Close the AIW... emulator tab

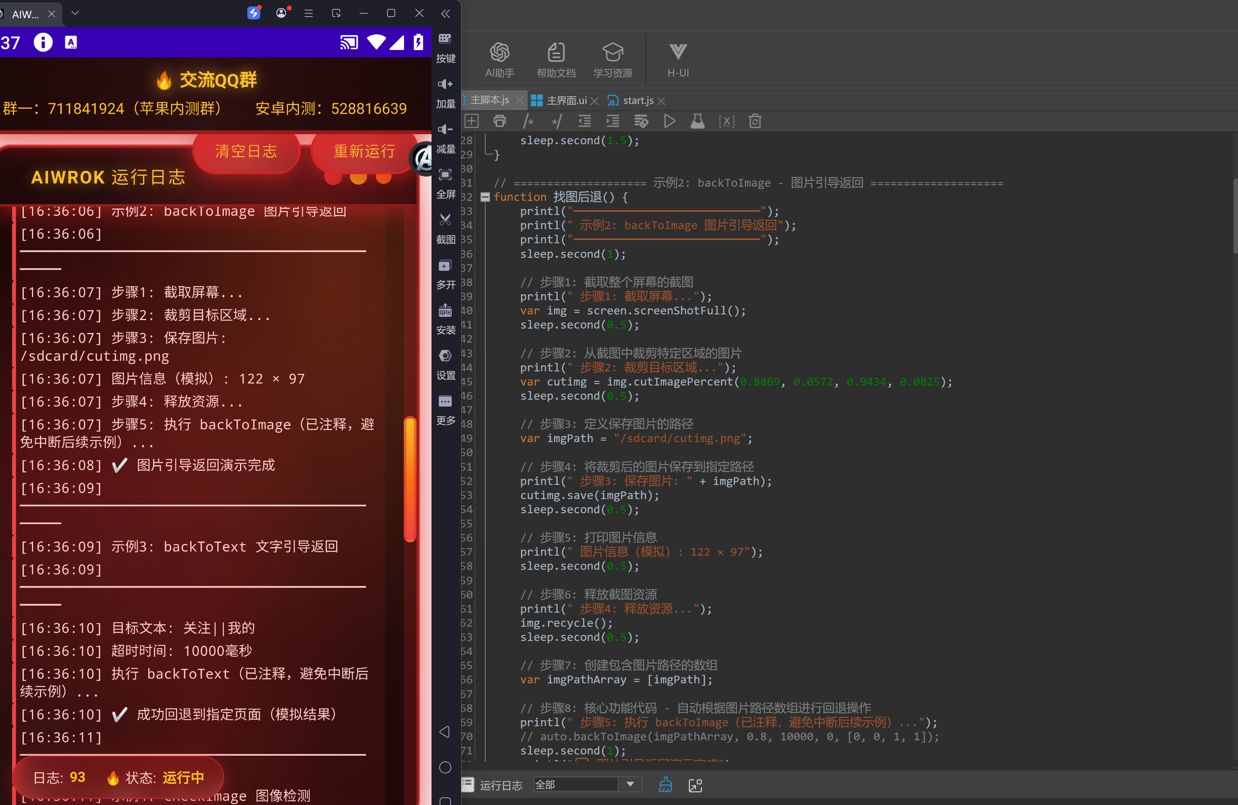click(51, 14)
